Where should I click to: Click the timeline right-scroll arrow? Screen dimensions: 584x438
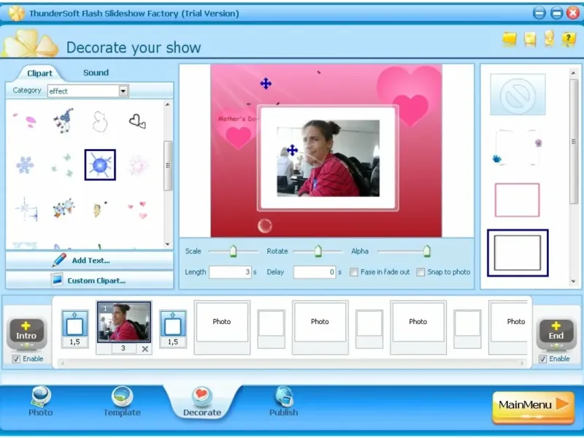523,363
